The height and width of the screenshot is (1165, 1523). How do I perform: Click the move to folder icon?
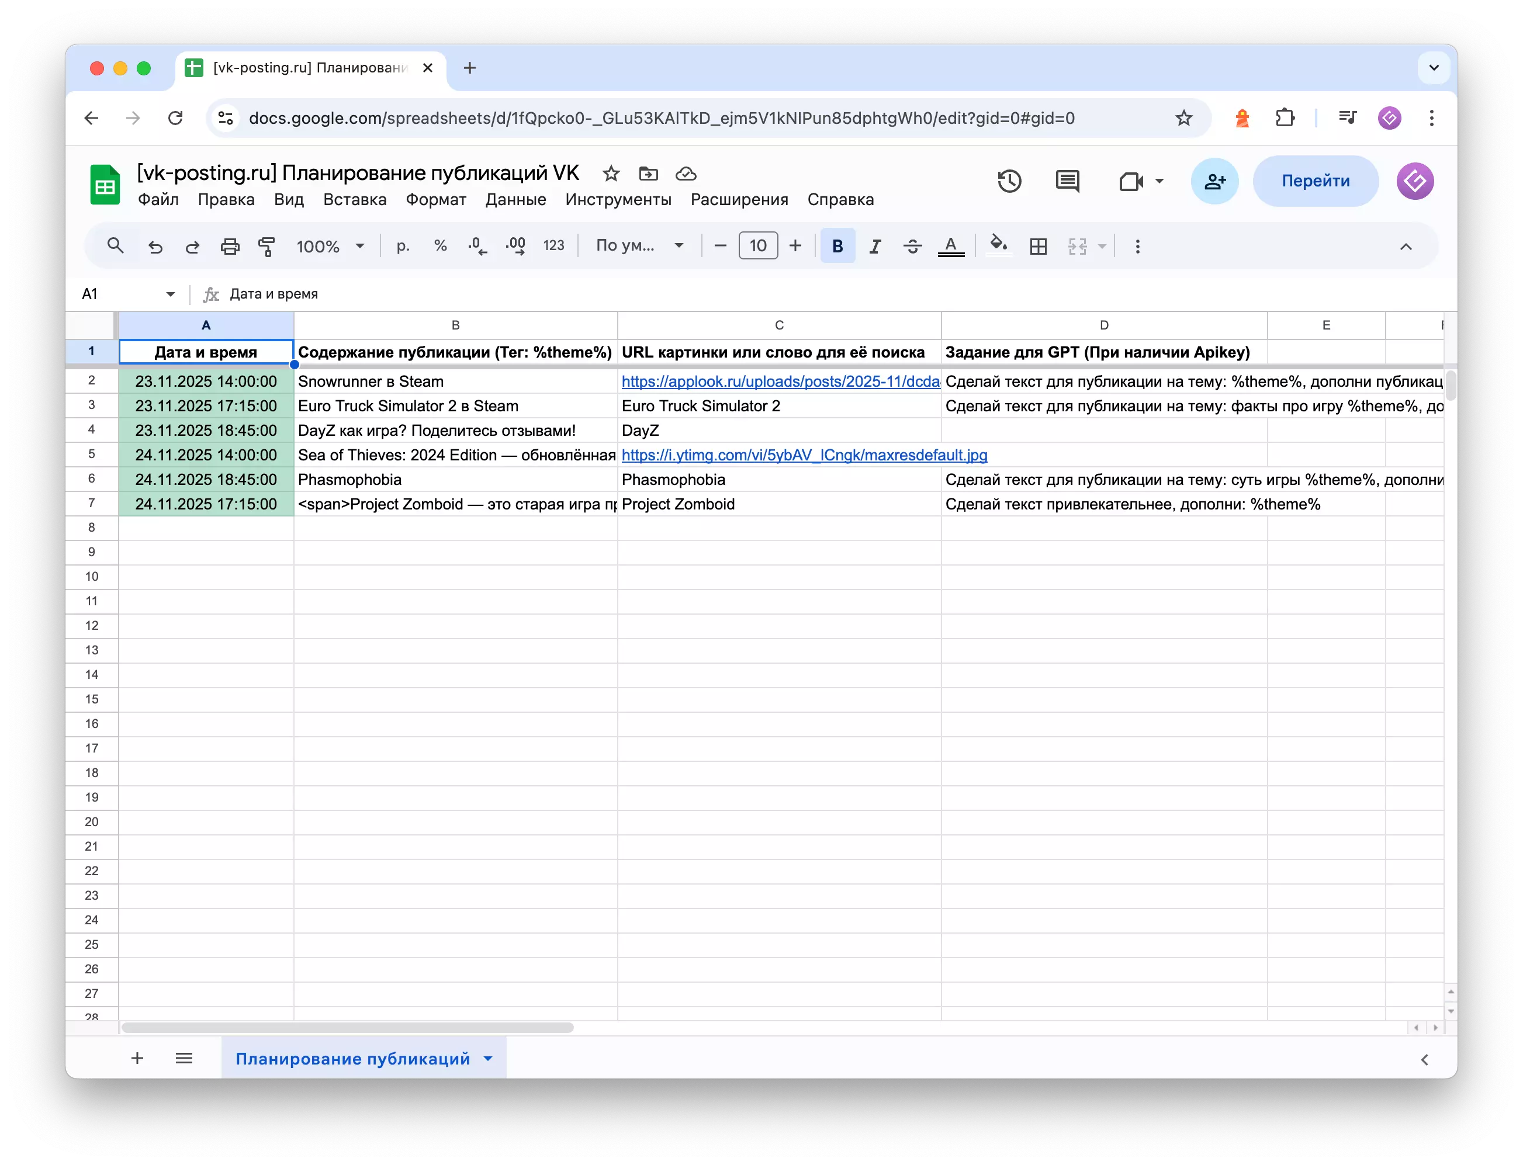point(648,174)
